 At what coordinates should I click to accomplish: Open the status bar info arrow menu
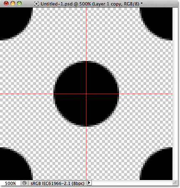[x=89, y=183]
